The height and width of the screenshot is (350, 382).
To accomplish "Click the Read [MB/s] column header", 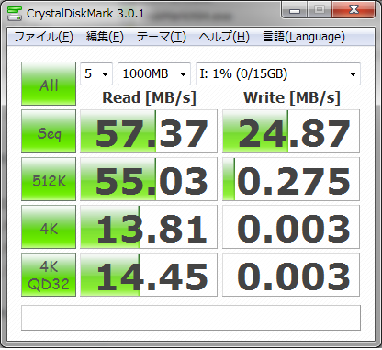I will 149,97.
